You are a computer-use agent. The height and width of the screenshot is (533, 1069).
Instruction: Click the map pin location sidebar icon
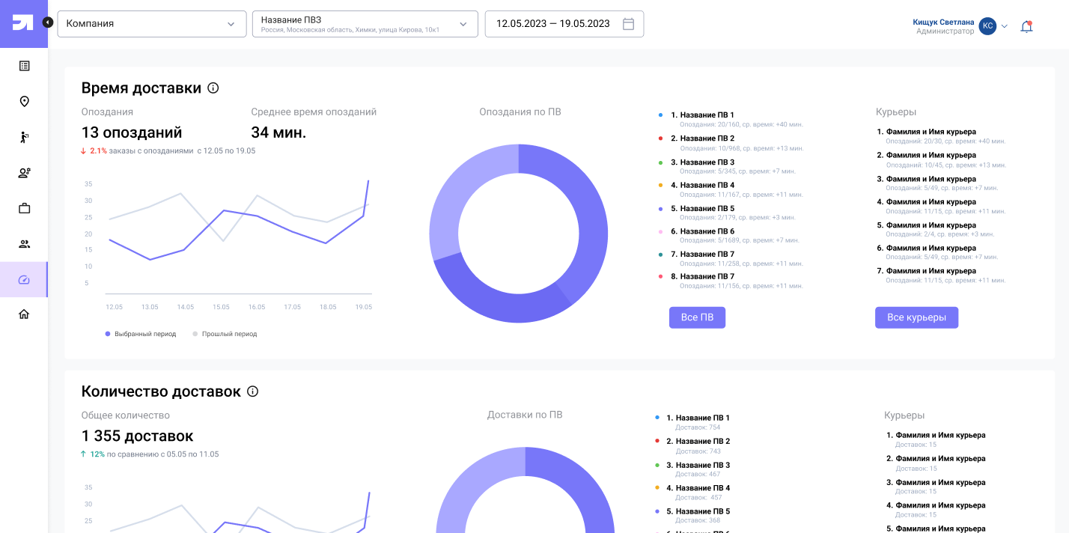[x=24, y=102]
